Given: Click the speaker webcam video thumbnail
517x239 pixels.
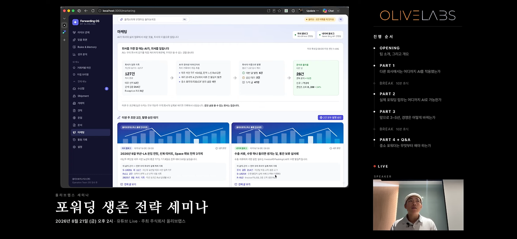Looking at the screenshot, I should point(418,205).
